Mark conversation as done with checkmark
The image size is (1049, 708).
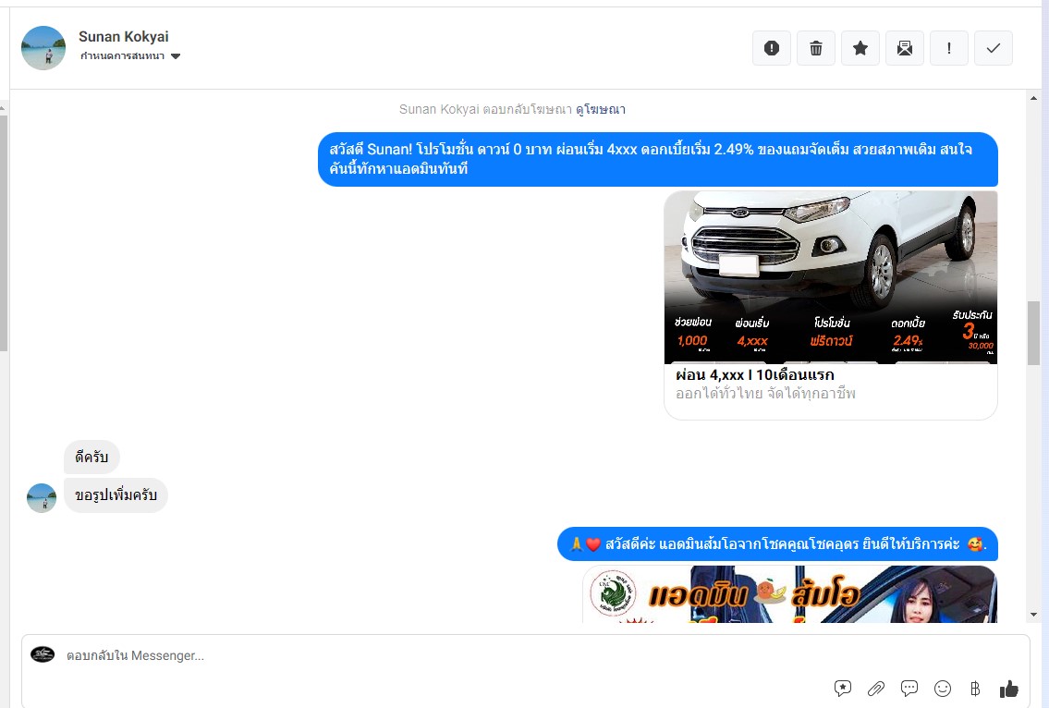point(994,48)
